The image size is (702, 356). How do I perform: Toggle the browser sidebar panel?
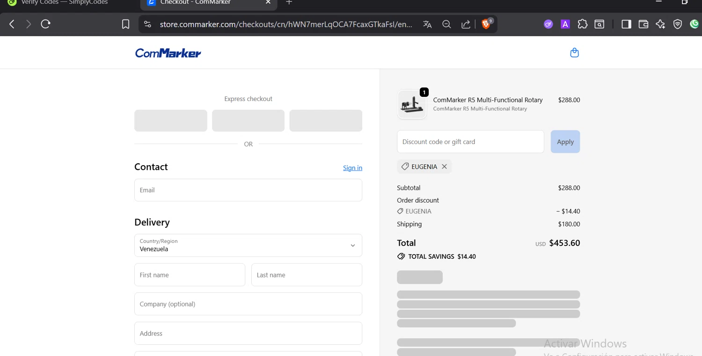(x=626, y=24)
